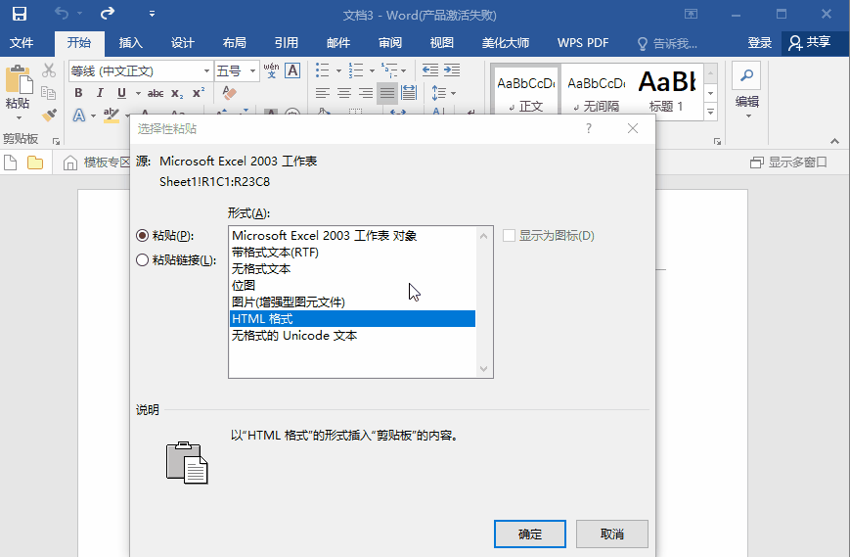The width and height of the screenshot is (850, 557).
Task: Check the Display as Icon checkbox
Action: pyautogui.click(x=509, y=235)
